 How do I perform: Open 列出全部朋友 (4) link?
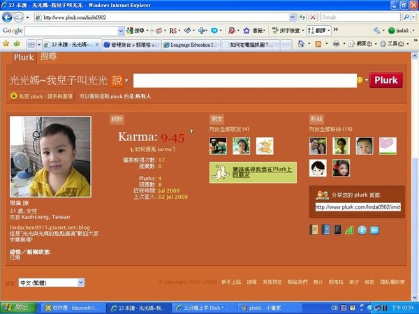click(229, 129)
